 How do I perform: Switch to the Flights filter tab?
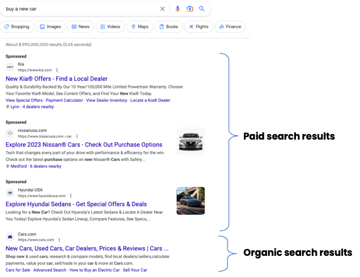(198, 27)
